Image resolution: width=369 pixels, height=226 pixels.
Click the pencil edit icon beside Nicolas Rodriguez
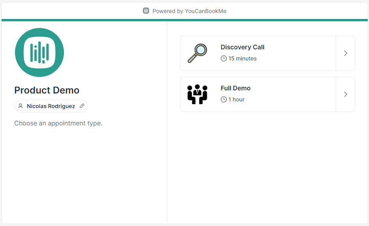[x=82, y=106]
